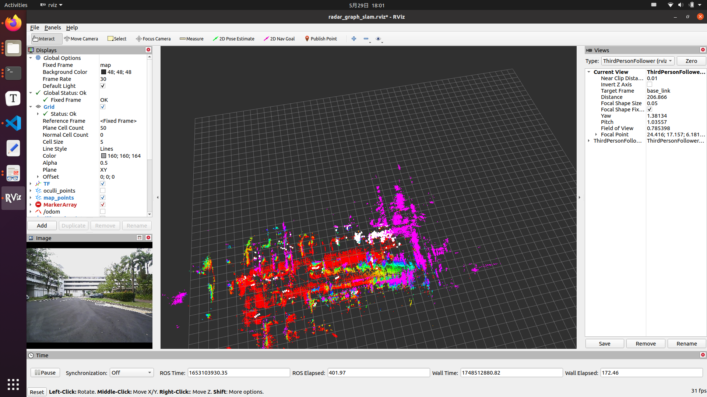The height and width of the screenshot is (397, 707).
Task: Activate the Select tool
Action: pyautogui.click(x=117, y=39)
